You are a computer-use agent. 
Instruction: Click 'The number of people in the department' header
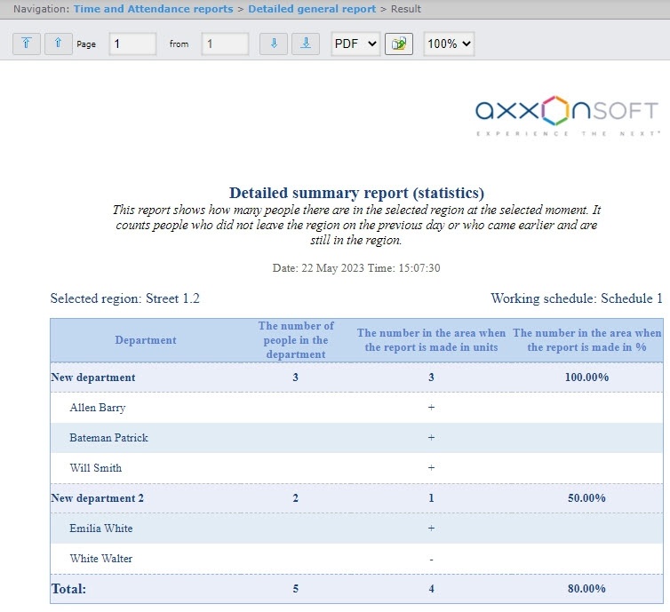pos(296,340)
